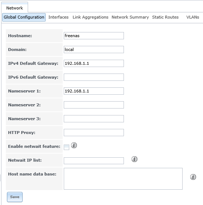
Task: Focus the IPv6 Default Gateway field
Action: 94,77
